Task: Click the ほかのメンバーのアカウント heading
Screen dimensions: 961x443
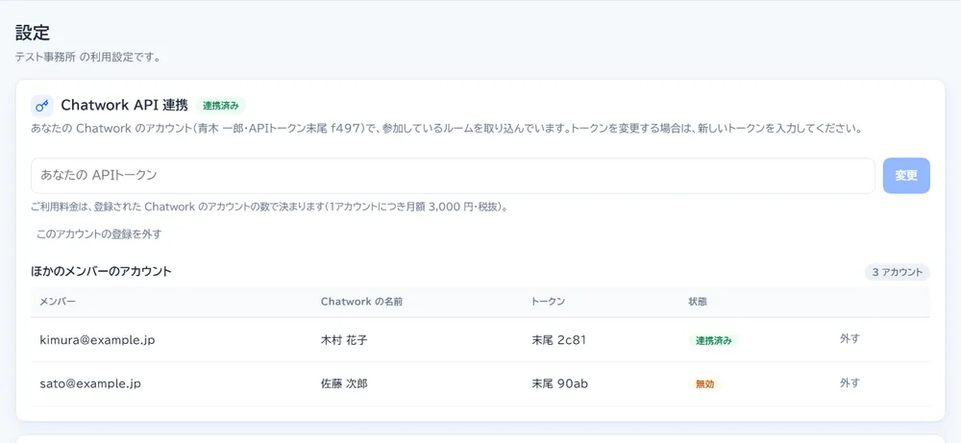Action: (101, 271)
